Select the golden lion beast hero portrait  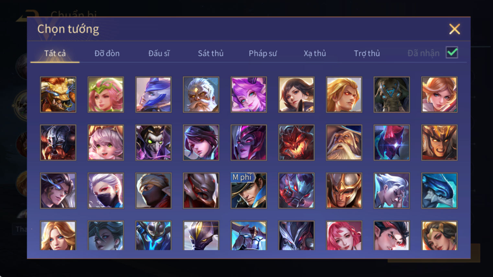[58, 94]
